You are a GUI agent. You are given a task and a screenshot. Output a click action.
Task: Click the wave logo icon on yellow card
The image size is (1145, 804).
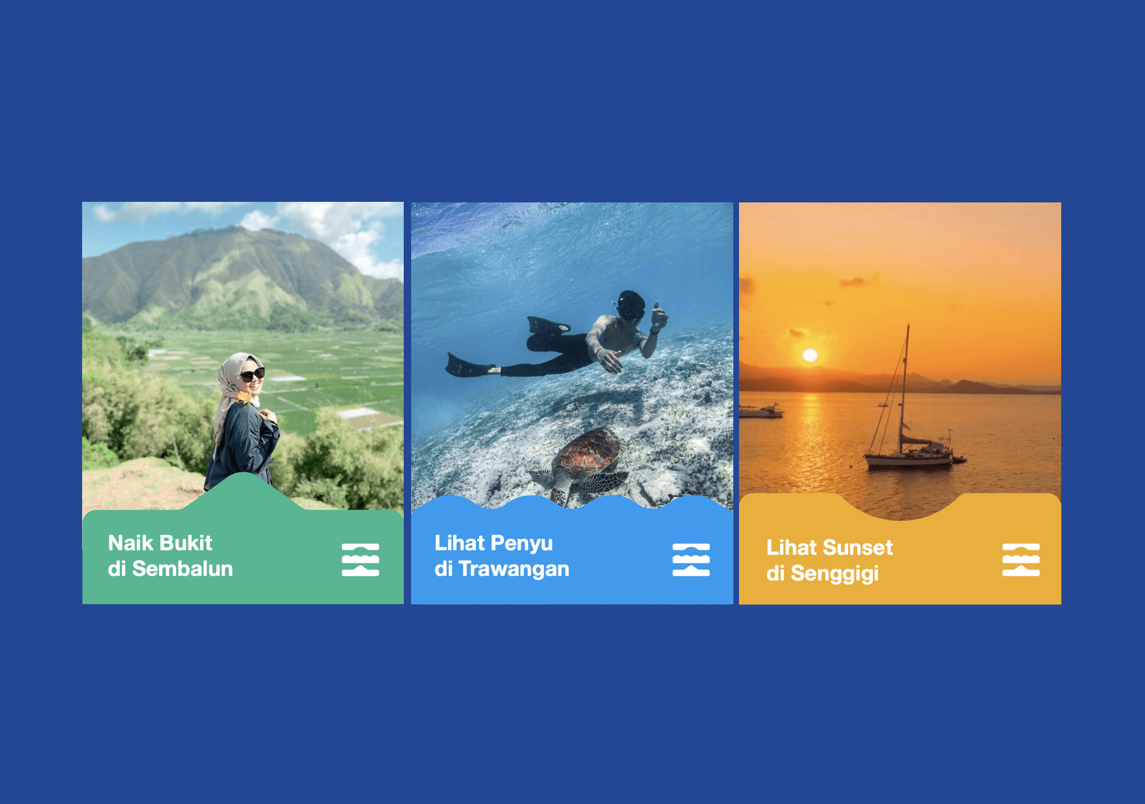[1021, 560]
